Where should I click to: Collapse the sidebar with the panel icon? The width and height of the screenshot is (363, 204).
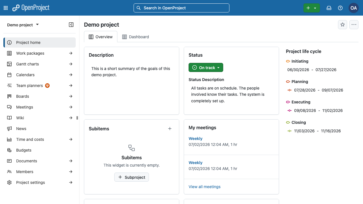point(71,25)
